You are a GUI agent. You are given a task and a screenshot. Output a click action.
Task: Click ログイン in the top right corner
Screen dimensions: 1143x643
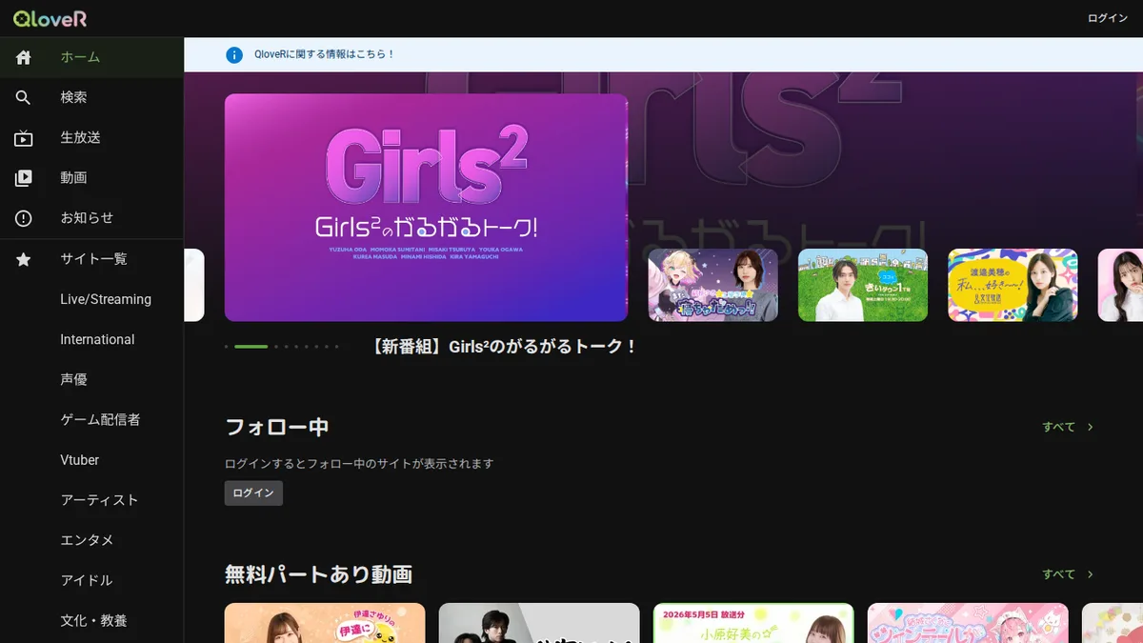click(1108, 18)
